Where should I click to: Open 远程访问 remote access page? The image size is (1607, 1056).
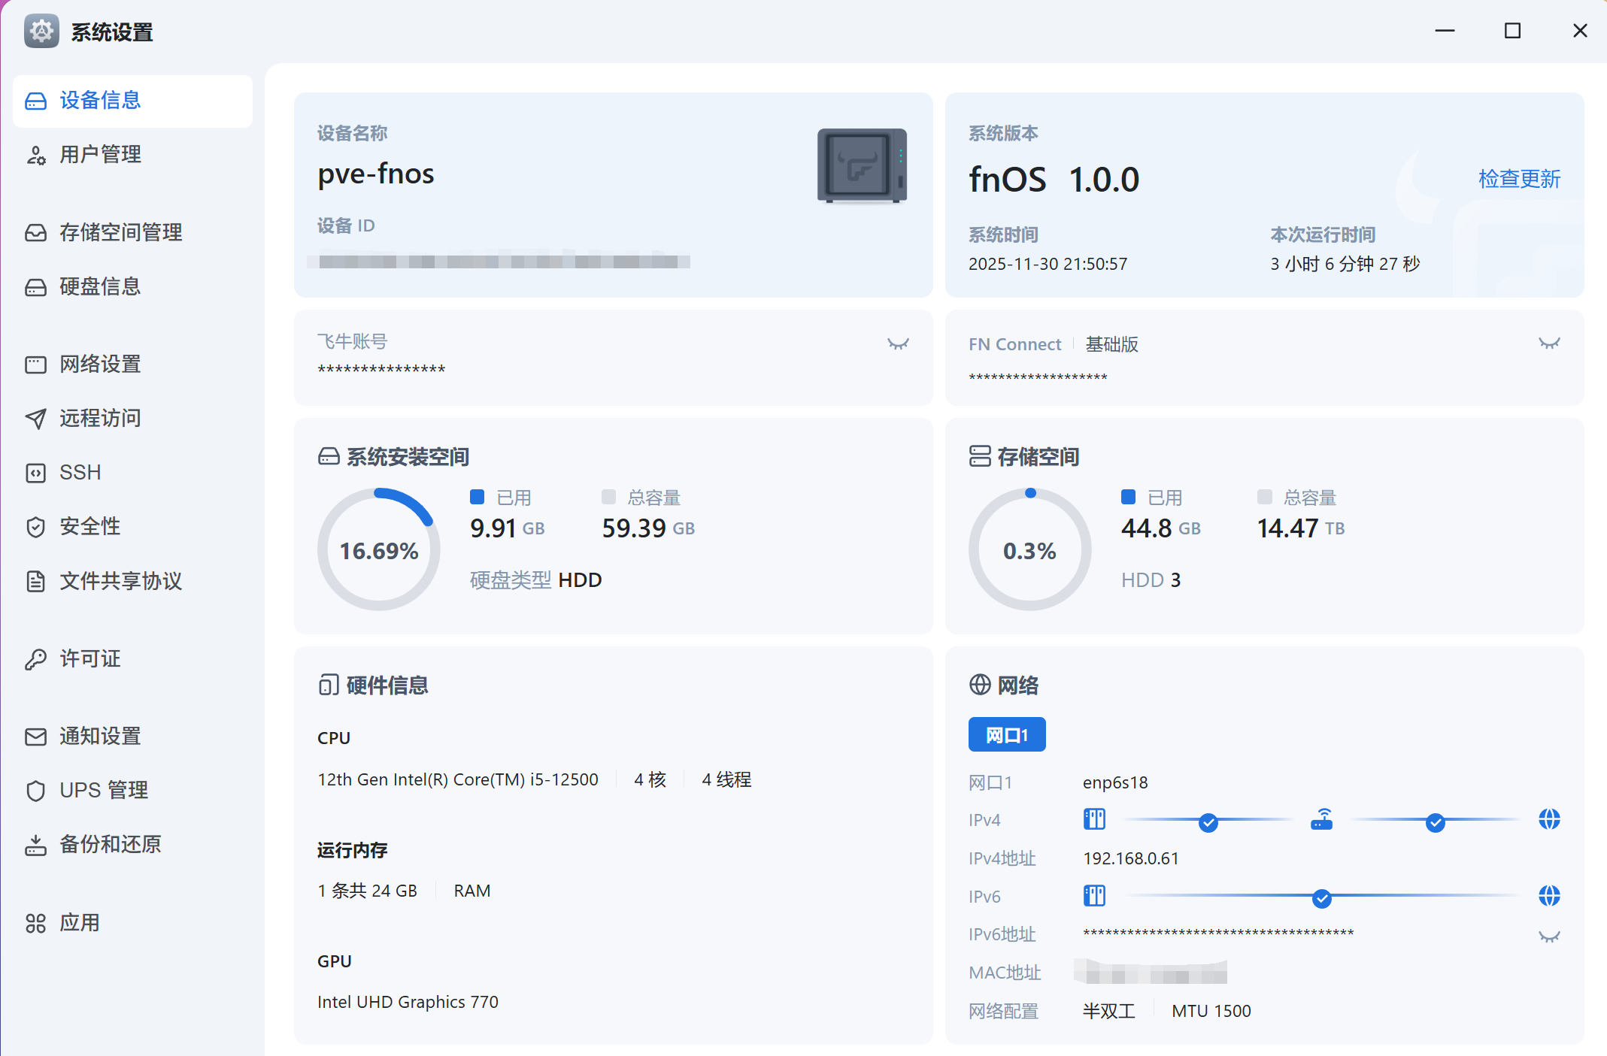click(100, 419)
